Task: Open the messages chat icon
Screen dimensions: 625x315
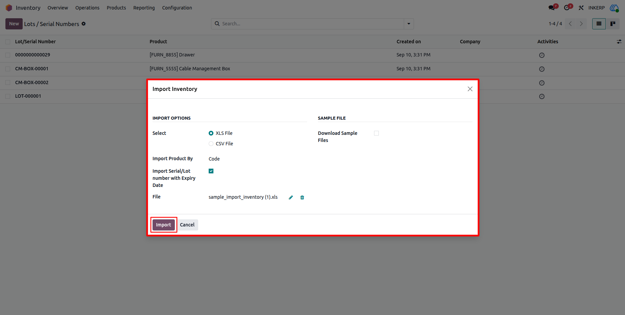Action: [552, 8]
